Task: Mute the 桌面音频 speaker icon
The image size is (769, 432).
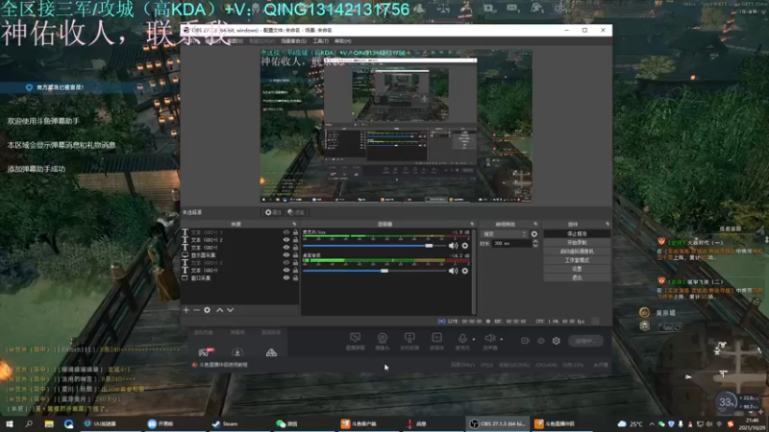Action: point(453,271)
